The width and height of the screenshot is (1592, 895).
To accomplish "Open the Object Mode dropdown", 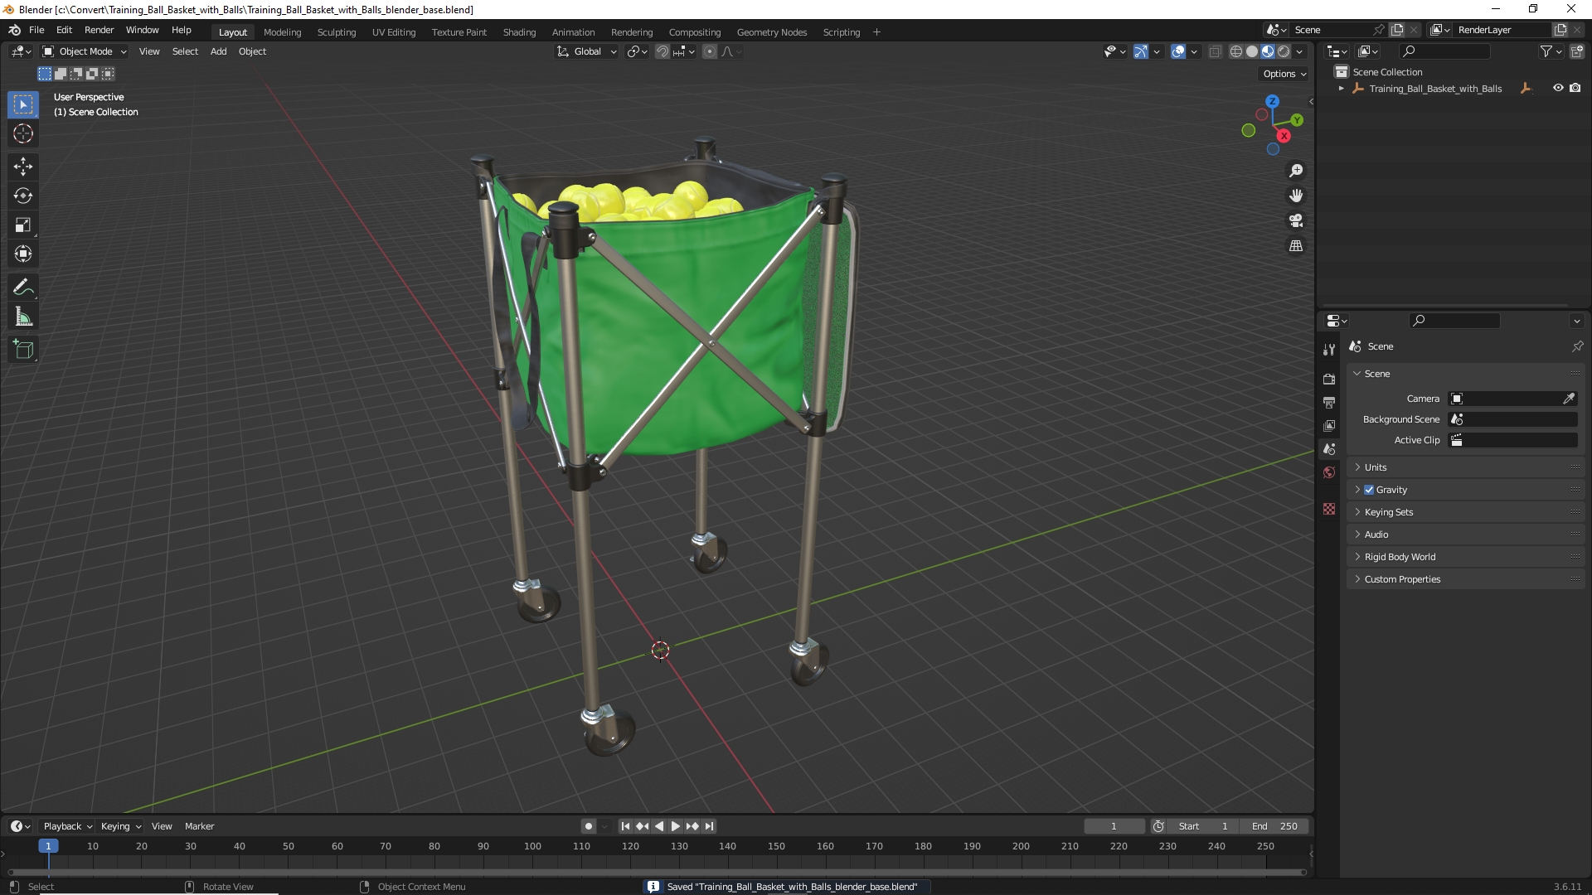I will [x=85, y=51].
